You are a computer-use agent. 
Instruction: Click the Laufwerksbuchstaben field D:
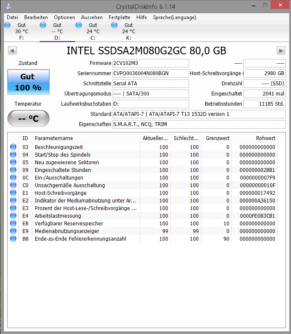(151, 104)
